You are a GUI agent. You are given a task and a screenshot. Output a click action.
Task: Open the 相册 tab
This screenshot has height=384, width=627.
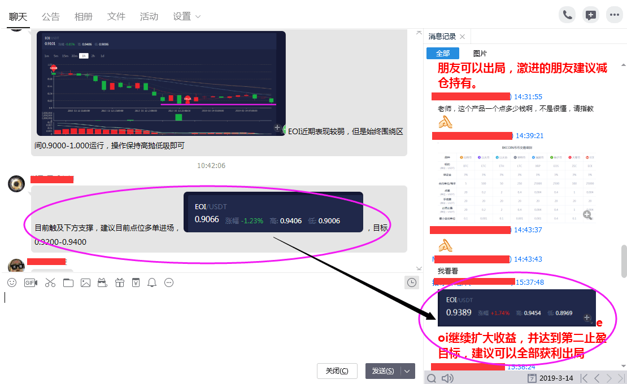coord(84,17)
